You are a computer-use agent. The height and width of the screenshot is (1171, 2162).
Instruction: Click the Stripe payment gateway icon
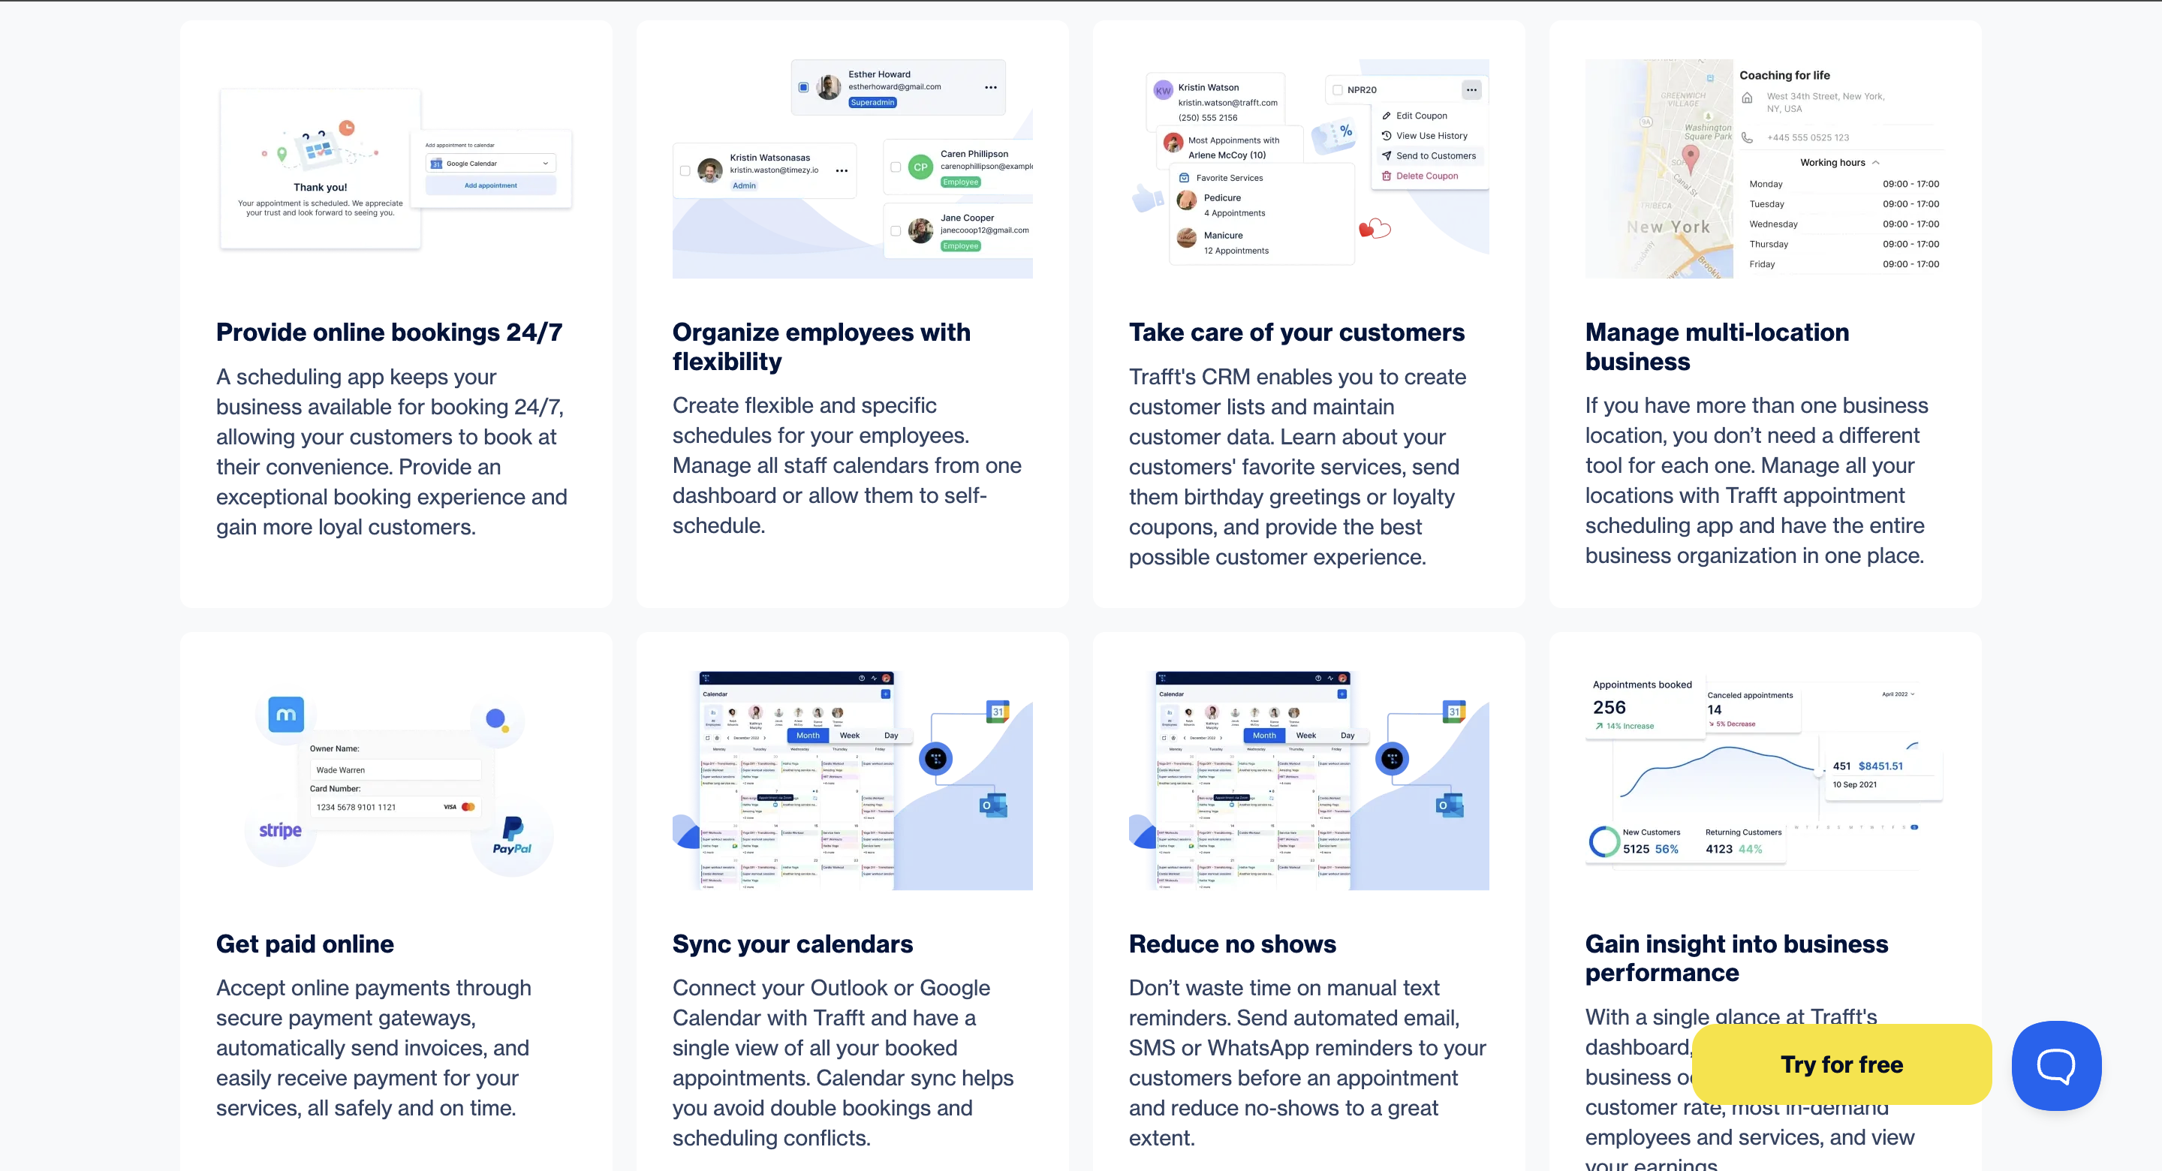tap(282, 831)
